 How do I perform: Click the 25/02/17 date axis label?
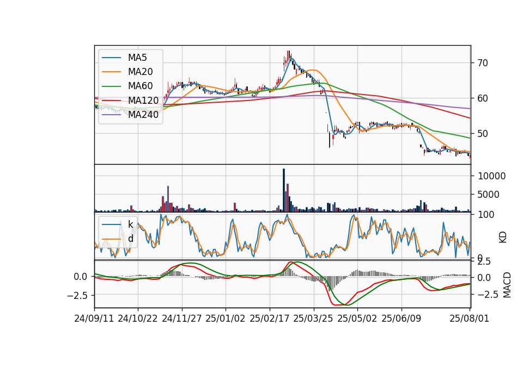(x=270, y=318)
